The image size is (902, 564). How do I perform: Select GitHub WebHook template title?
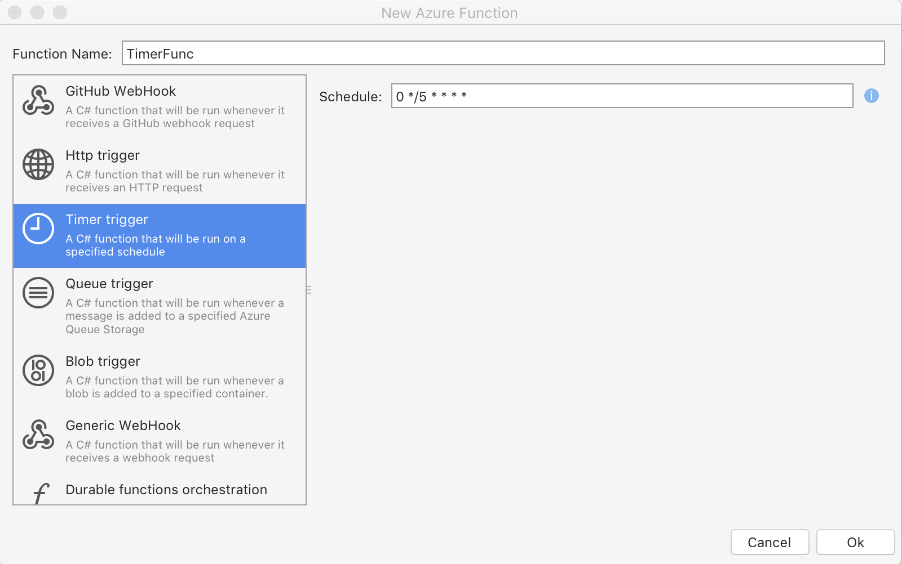121,91
